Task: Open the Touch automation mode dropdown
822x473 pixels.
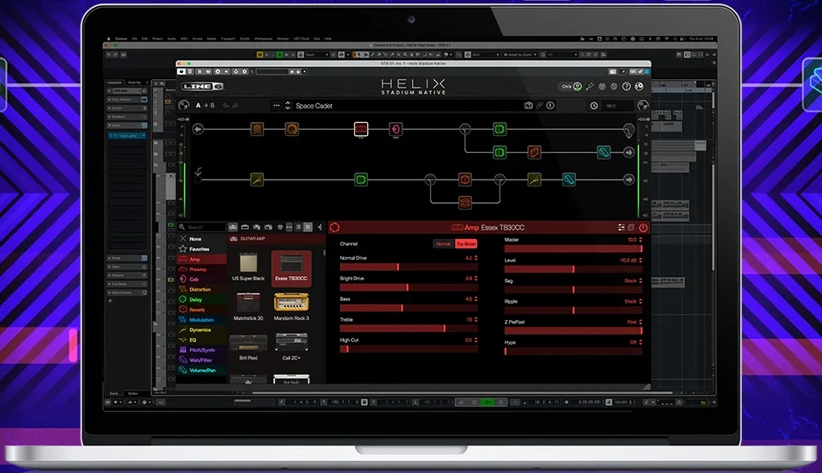Action: tap(316, 54)
